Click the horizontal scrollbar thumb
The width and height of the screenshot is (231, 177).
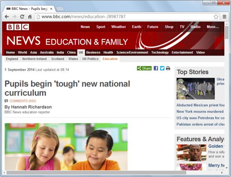coord(96,172)
